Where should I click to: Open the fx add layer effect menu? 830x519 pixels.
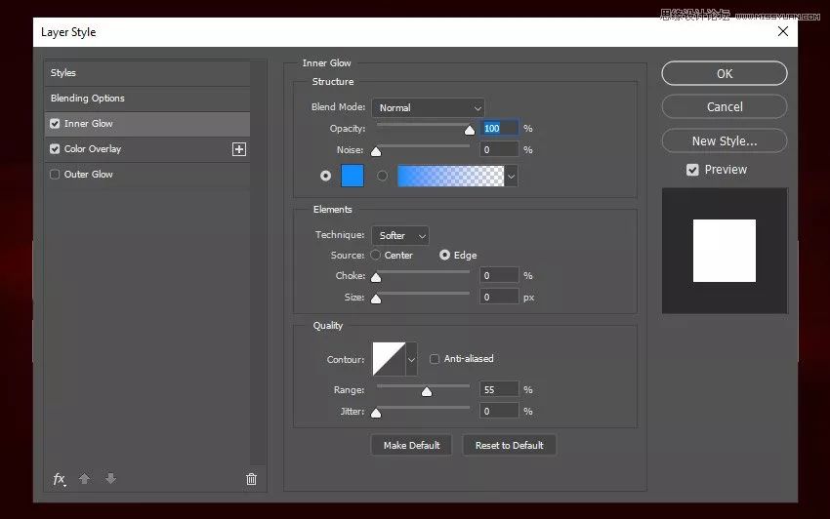60,479
